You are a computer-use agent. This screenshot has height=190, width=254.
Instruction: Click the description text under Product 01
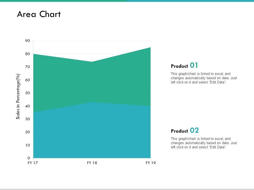click(204, 78)
